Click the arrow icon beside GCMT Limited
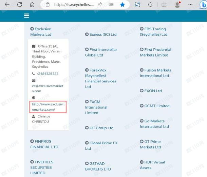 point(142,106)
